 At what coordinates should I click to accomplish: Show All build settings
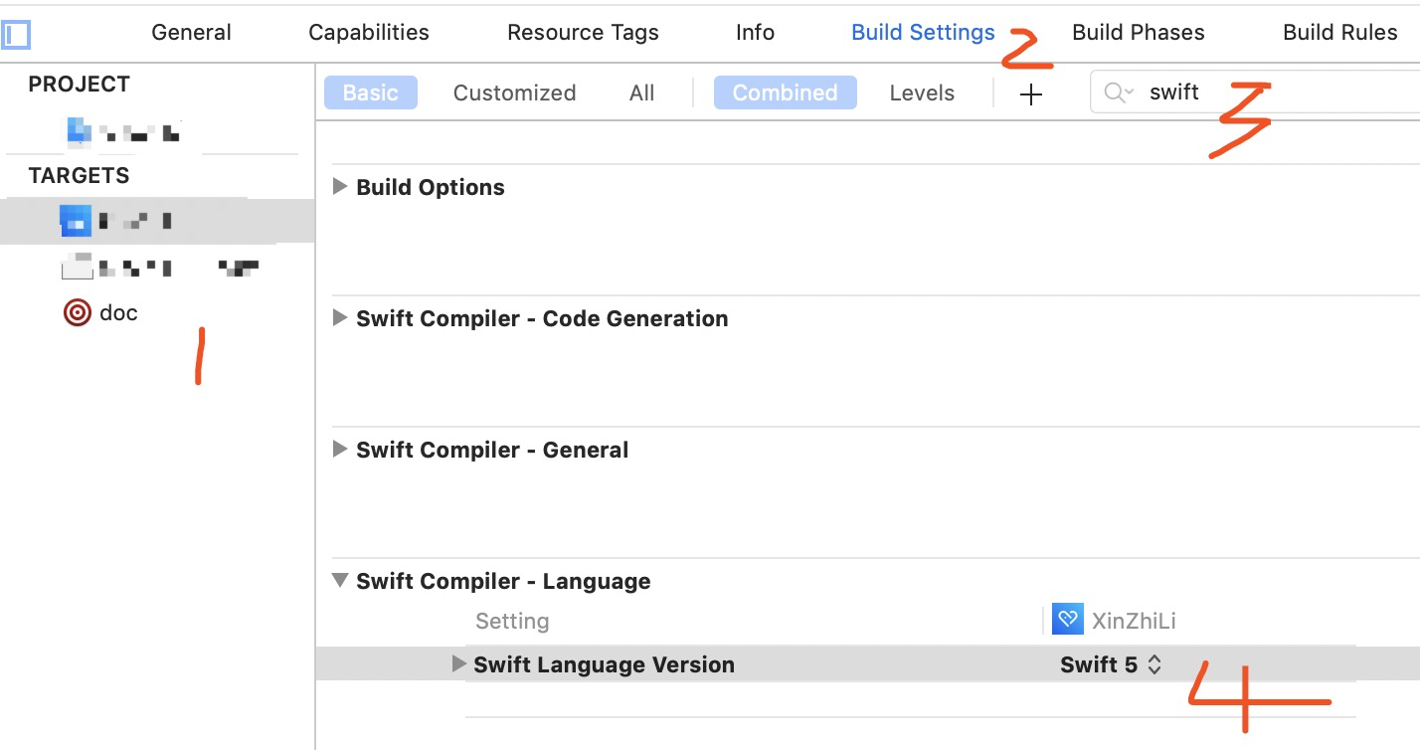[x=641, y=94]
